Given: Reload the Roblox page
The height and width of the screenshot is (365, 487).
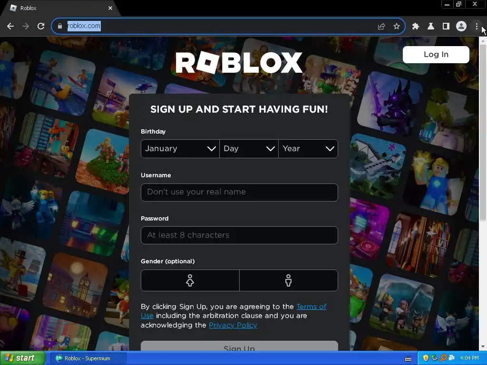Looking at the screenshot, I should point(41,26).
